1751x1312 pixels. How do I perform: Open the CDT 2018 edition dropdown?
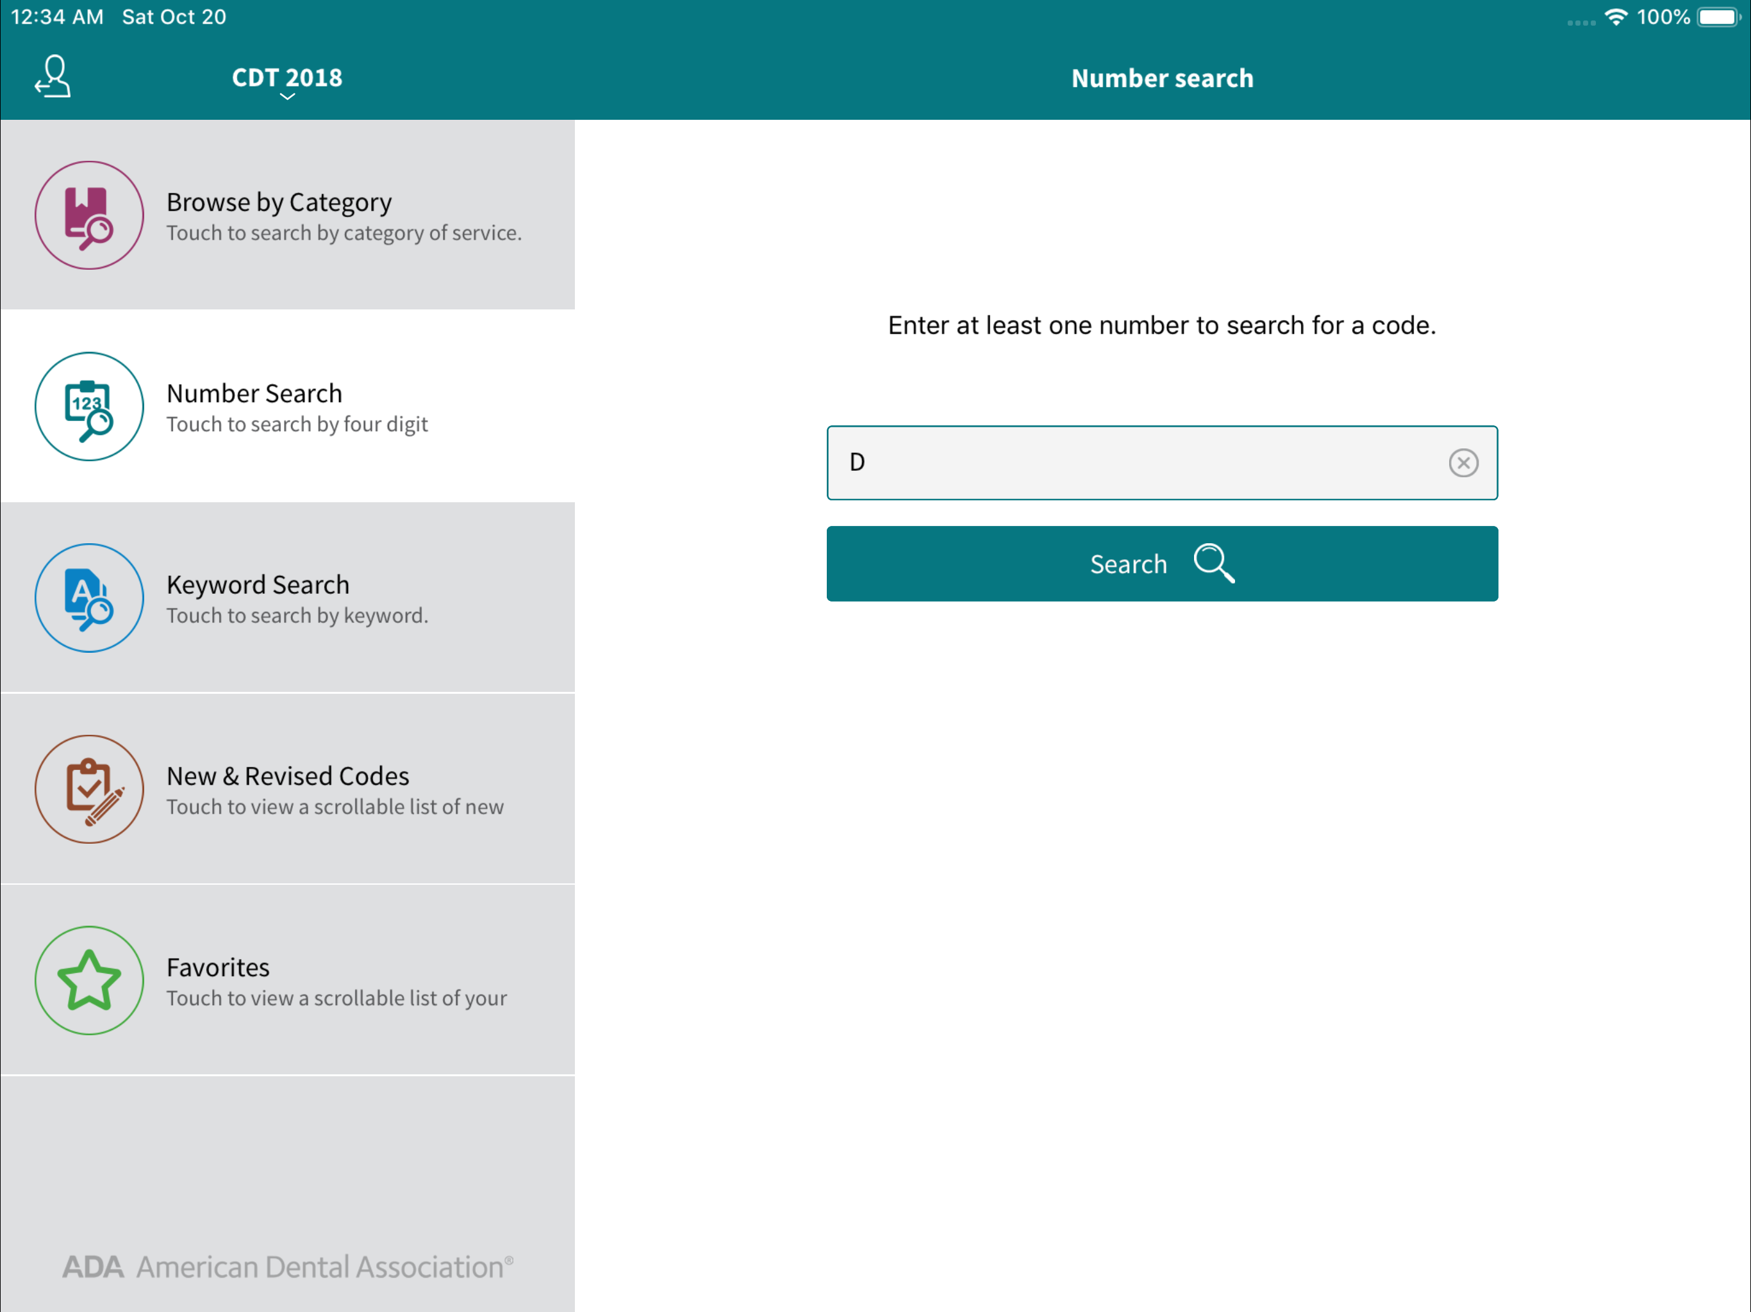click(287, 81)
